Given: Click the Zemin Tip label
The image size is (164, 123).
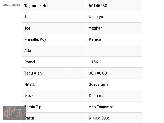Looking at the screenshot, I should coord(33,107).
